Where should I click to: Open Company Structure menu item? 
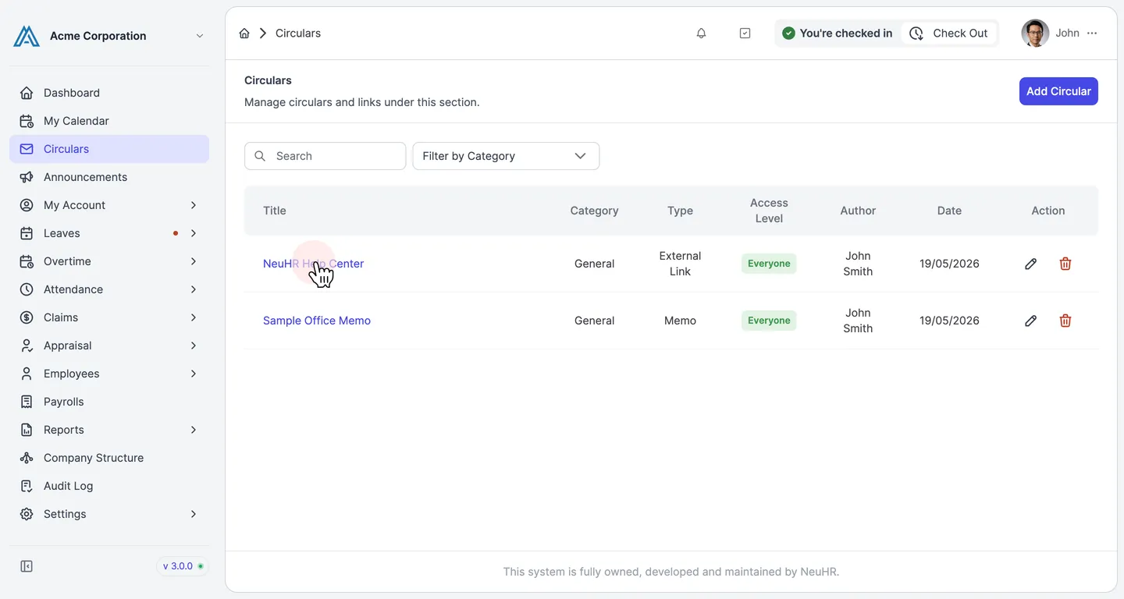(x=109, y=458)
